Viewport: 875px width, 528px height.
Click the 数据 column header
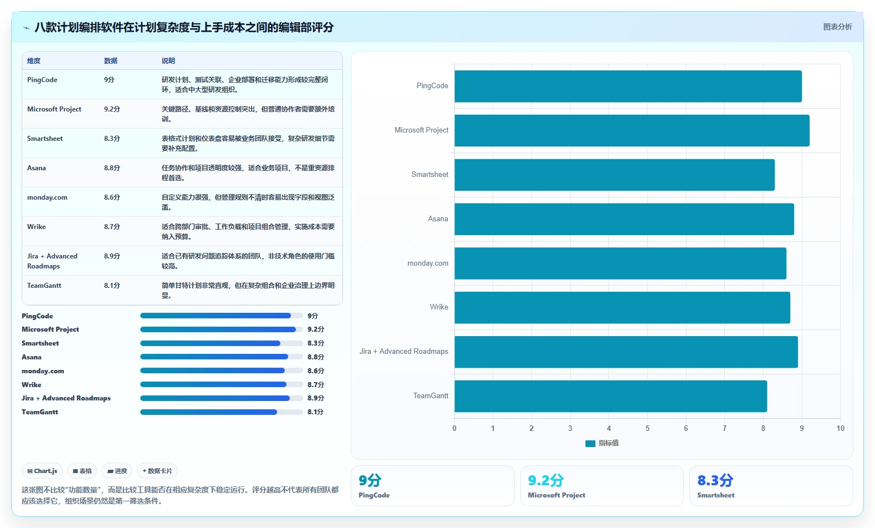pos(111,61)
